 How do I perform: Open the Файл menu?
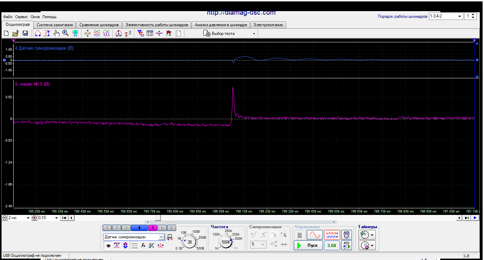coord(8,17)
